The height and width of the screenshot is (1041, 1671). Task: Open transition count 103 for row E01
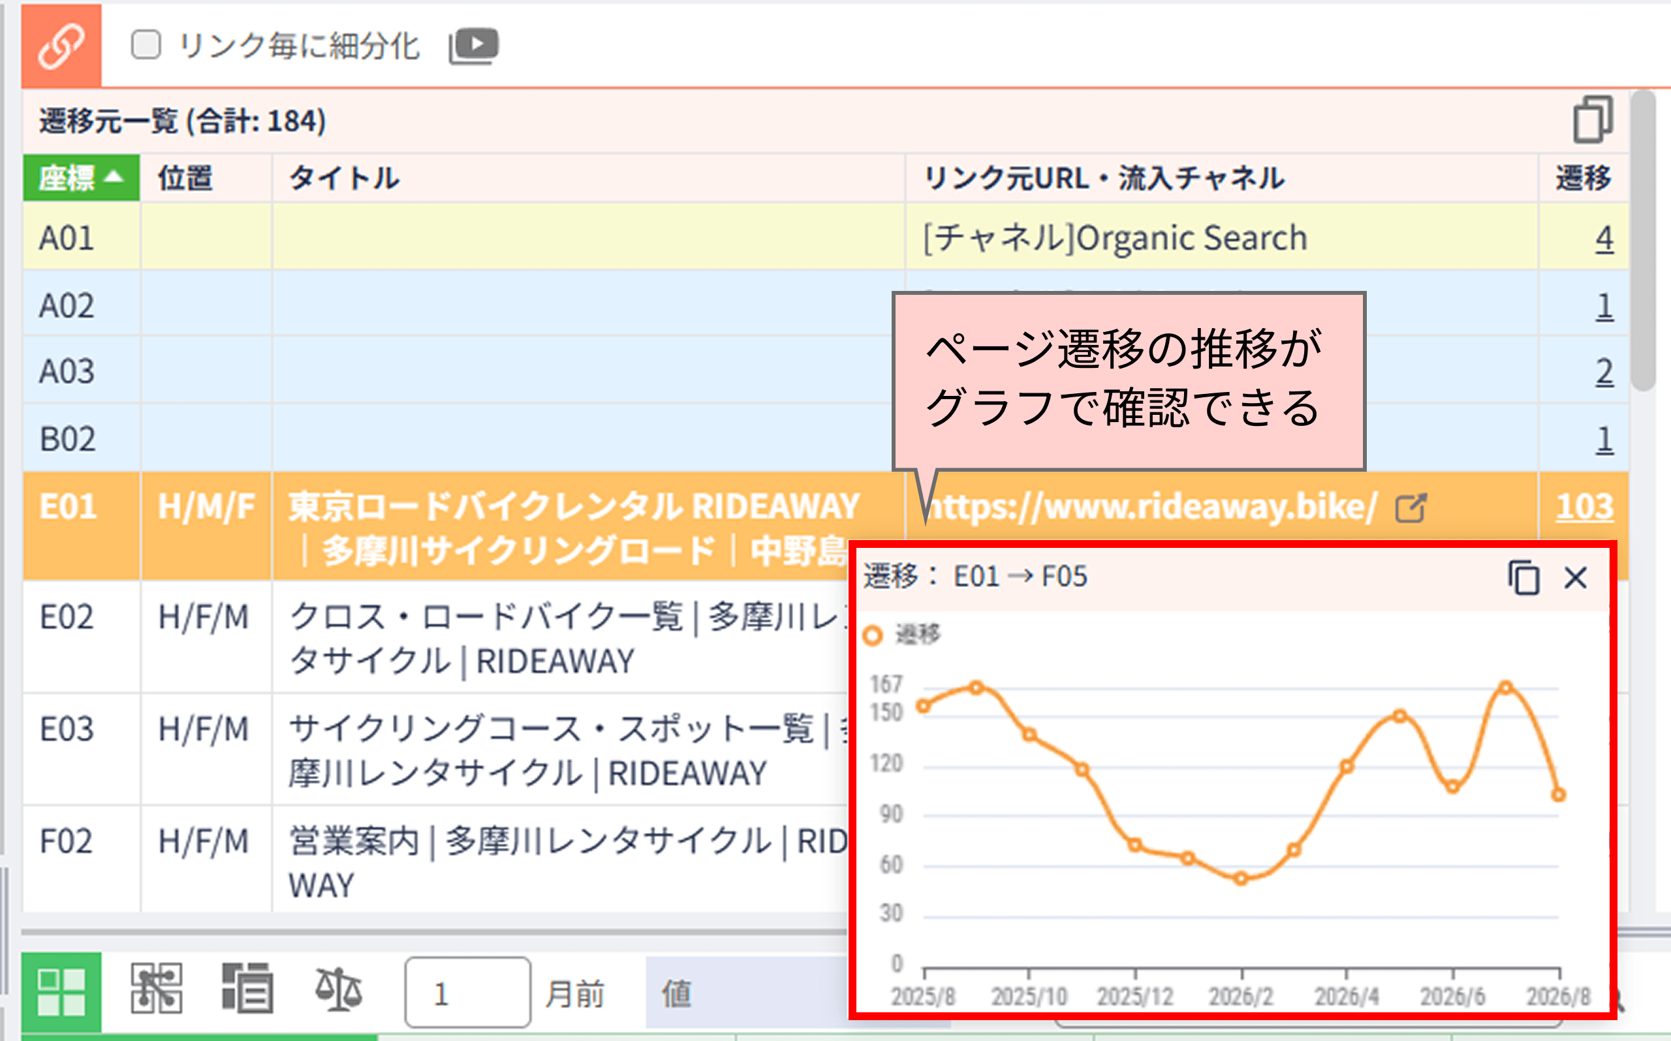pyautogui.click(x=1584, y=507)
